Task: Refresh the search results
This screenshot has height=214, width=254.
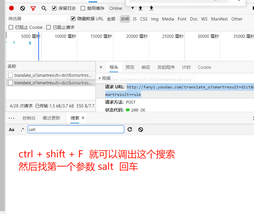Action: point(130,129)
